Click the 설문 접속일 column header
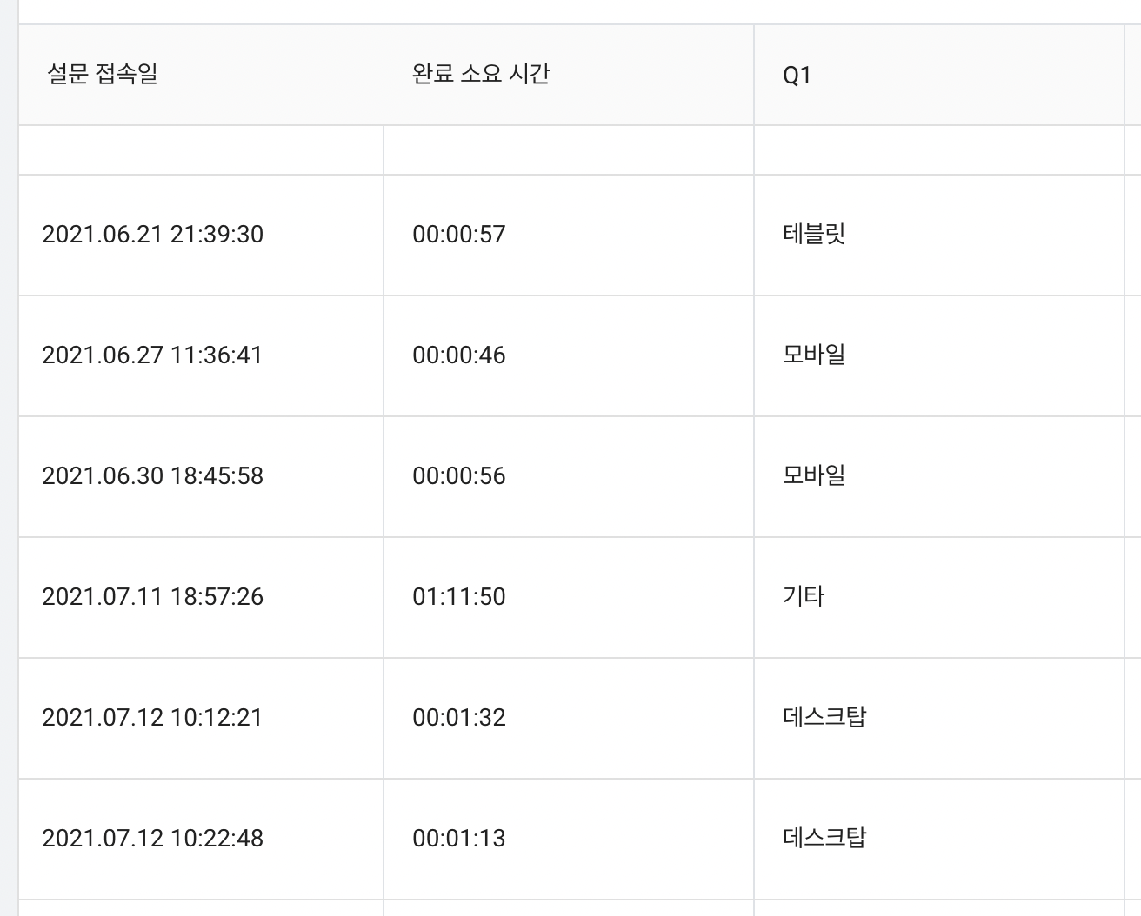The image size is (1141, 916). (103, 75)
